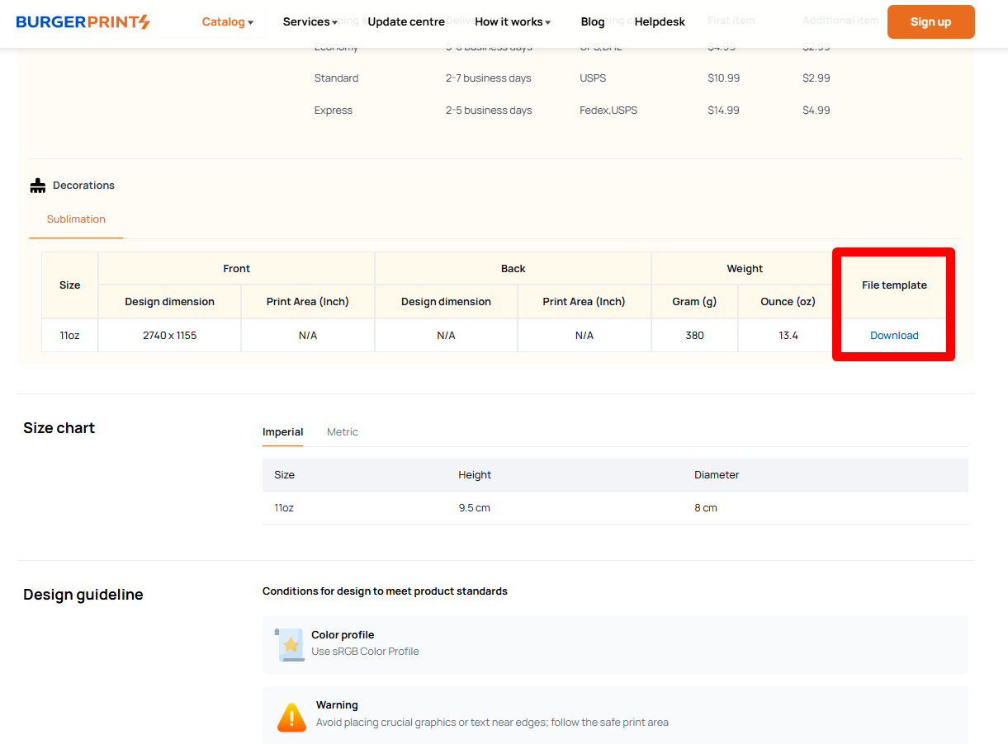Expand the Catalog dropdown menu
1008x744 pixels.
[228, 22]
